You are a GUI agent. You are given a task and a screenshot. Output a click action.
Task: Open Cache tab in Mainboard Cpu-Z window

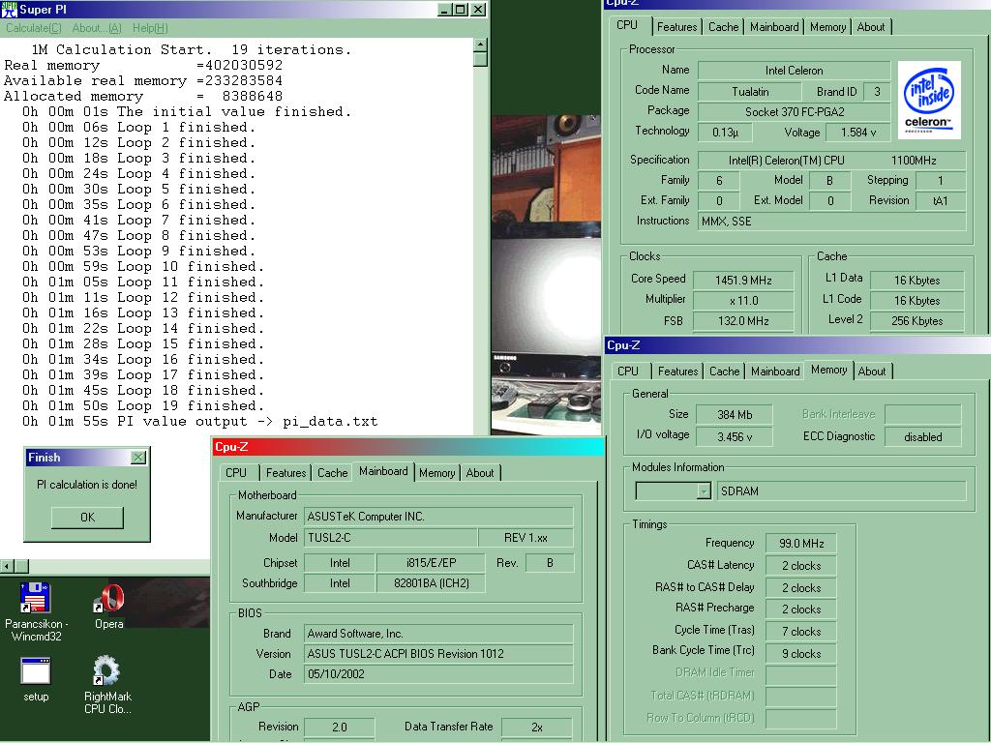point(333,472)
